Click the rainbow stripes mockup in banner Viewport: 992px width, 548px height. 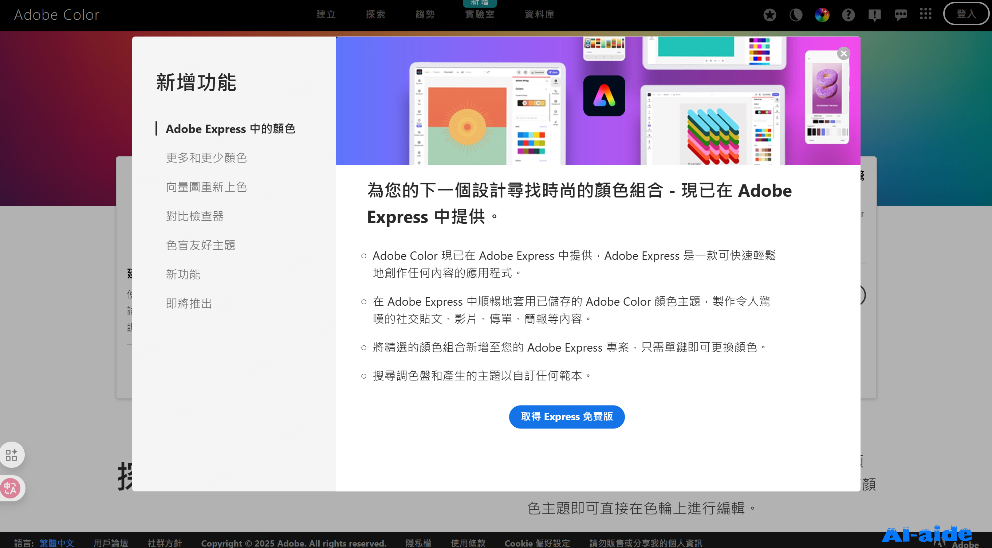coord(713,136)
